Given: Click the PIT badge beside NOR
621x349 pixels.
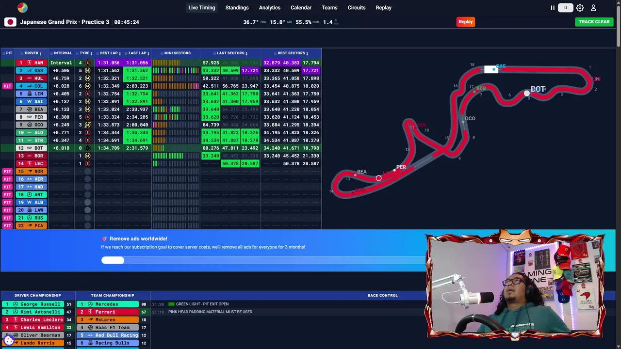Looking at the screenshot, I should click(7, 171).
